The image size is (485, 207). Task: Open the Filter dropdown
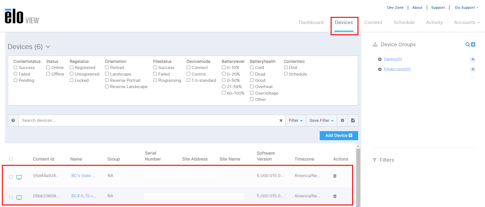tap(296, 121)
